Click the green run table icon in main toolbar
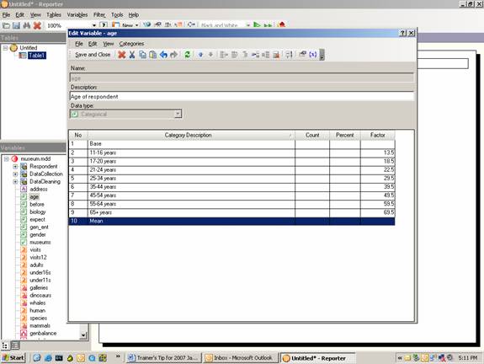The height and width of the screenshot is (364, 484). 257,24
